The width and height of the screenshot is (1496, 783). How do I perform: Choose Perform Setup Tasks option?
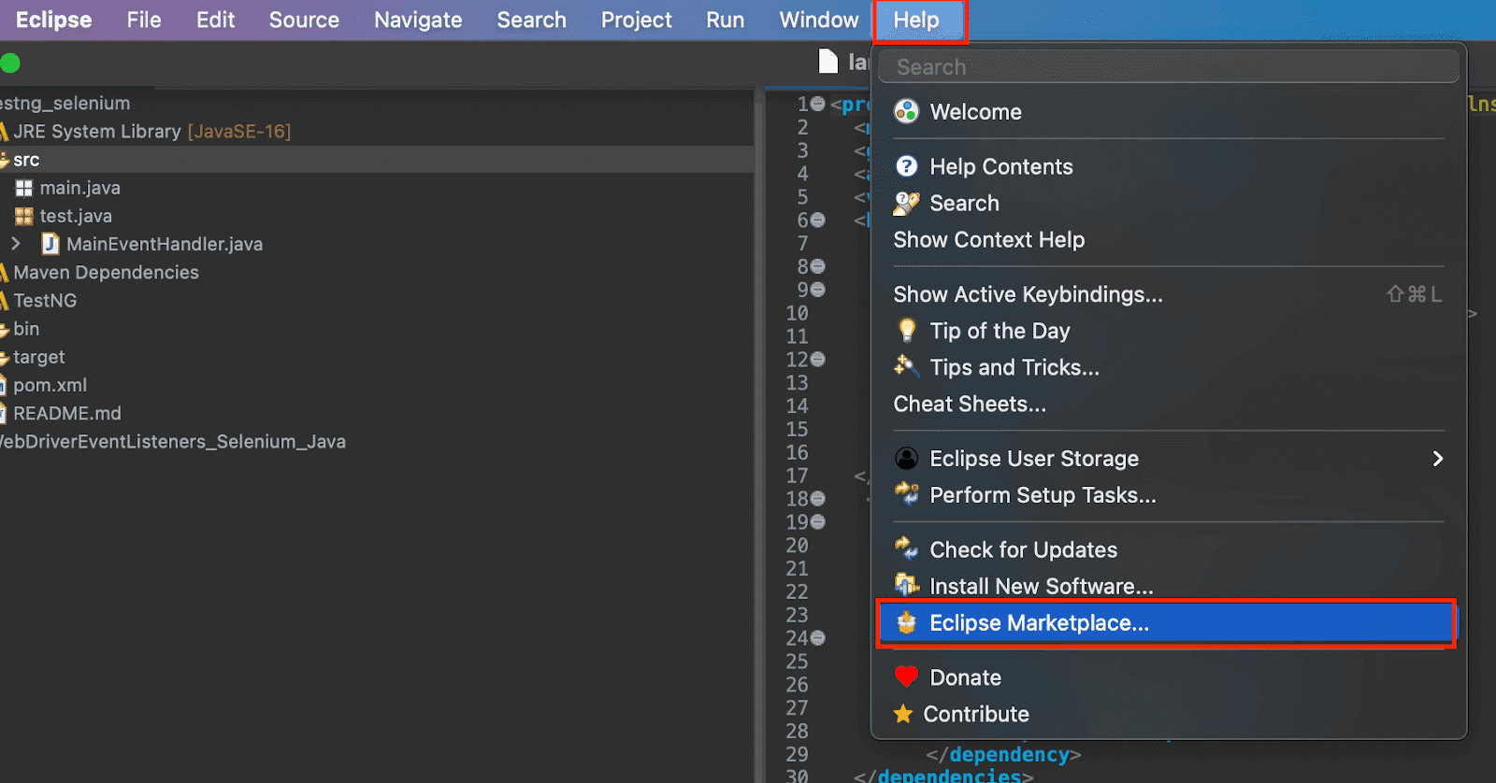pyautogui.click(x=1042, y=495)
